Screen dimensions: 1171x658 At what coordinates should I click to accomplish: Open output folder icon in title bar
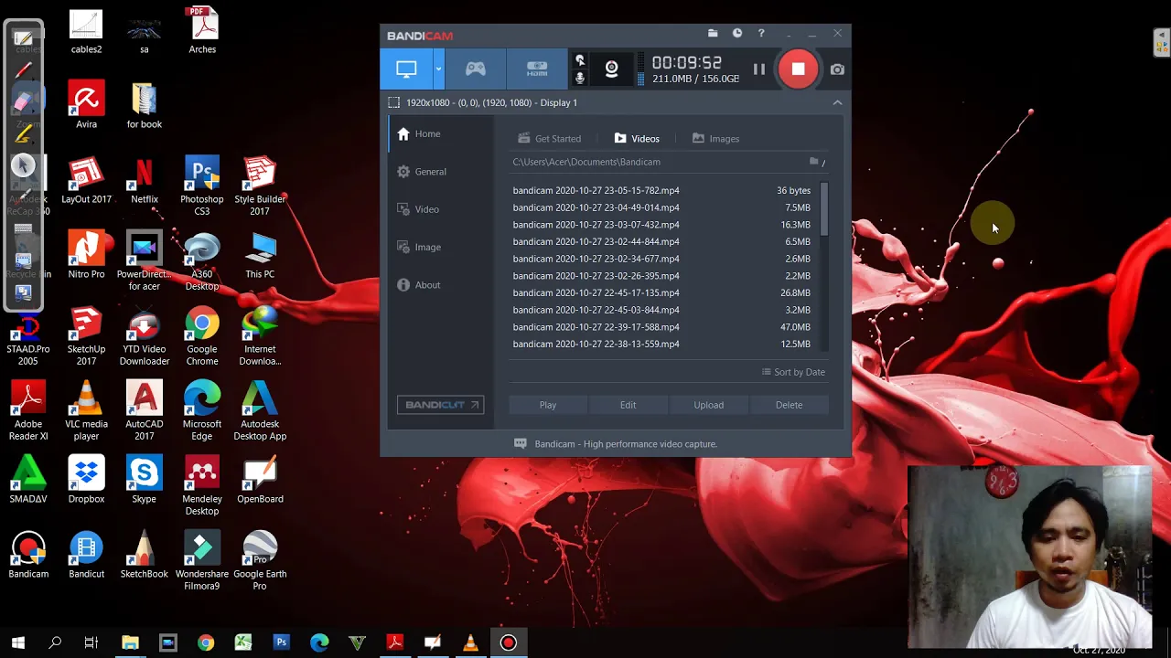click(x=713, y=34)
